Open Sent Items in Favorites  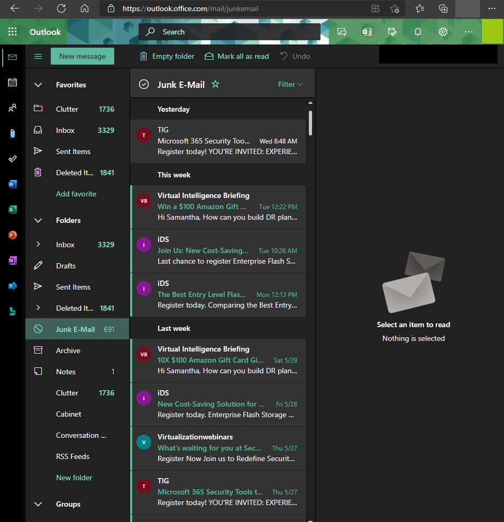(77, 151)
